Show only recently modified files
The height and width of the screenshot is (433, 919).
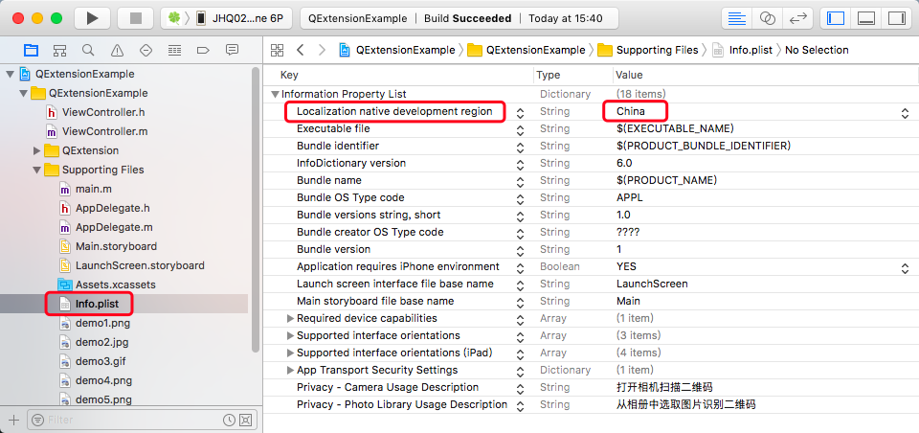click(229, 421)
